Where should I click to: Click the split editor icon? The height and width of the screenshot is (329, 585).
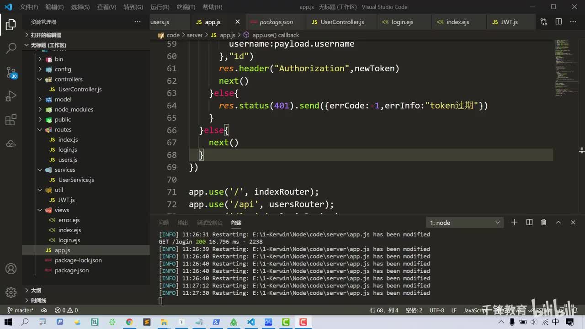[558, 22]
